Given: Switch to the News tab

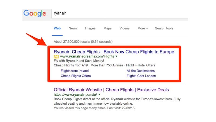Looking at the screenshot, I should point(73,28).
